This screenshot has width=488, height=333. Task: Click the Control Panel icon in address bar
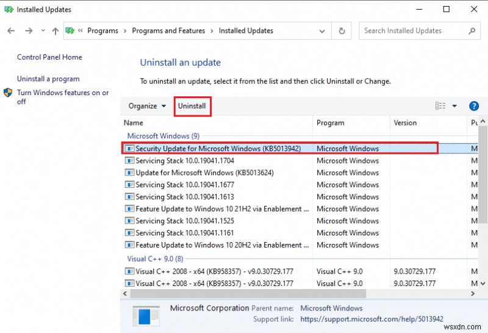click(70, 30)
